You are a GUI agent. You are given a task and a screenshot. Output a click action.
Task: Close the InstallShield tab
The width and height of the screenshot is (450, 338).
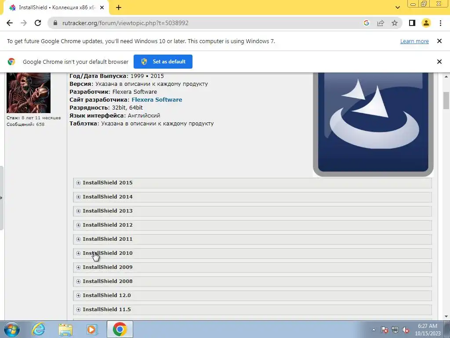[102, 7]
